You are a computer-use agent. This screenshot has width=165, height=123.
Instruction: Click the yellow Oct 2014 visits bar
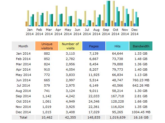pyautogui.click(x=114, y=13)
